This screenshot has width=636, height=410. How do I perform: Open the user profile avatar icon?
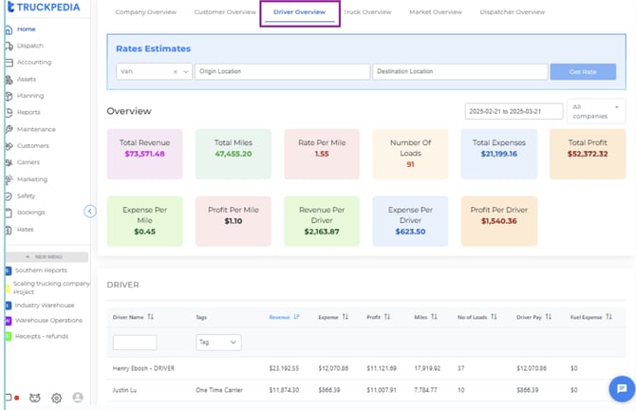click(78, 398)
